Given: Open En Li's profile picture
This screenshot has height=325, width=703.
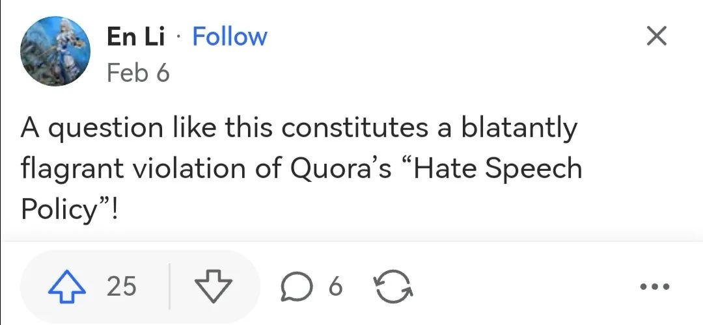Looking at the screenshot, I should coord(55,51).
